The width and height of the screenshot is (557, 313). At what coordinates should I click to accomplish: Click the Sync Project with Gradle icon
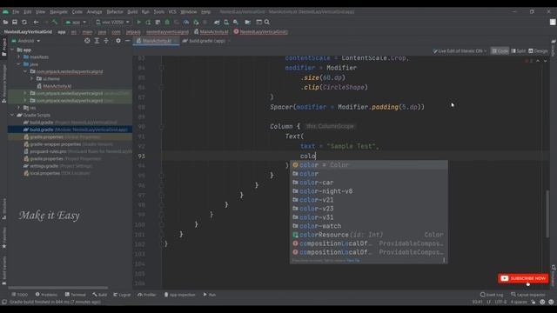coord(217,22)
